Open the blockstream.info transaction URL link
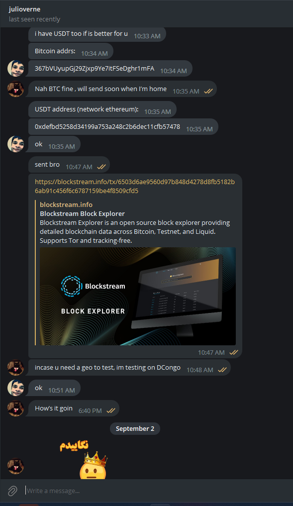Viewport: 293px width, 506px height. [x=134, y=186]
